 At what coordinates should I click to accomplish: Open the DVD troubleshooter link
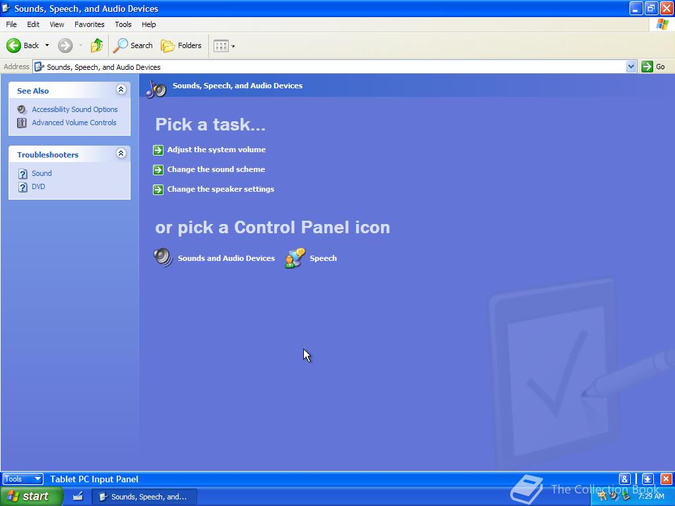coord(38,186)
